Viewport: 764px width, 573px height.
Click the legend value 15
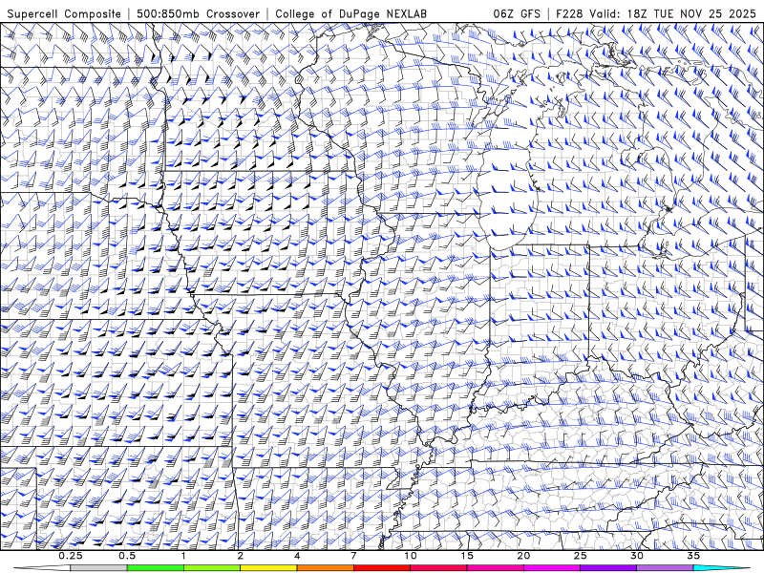pos(467,556)
